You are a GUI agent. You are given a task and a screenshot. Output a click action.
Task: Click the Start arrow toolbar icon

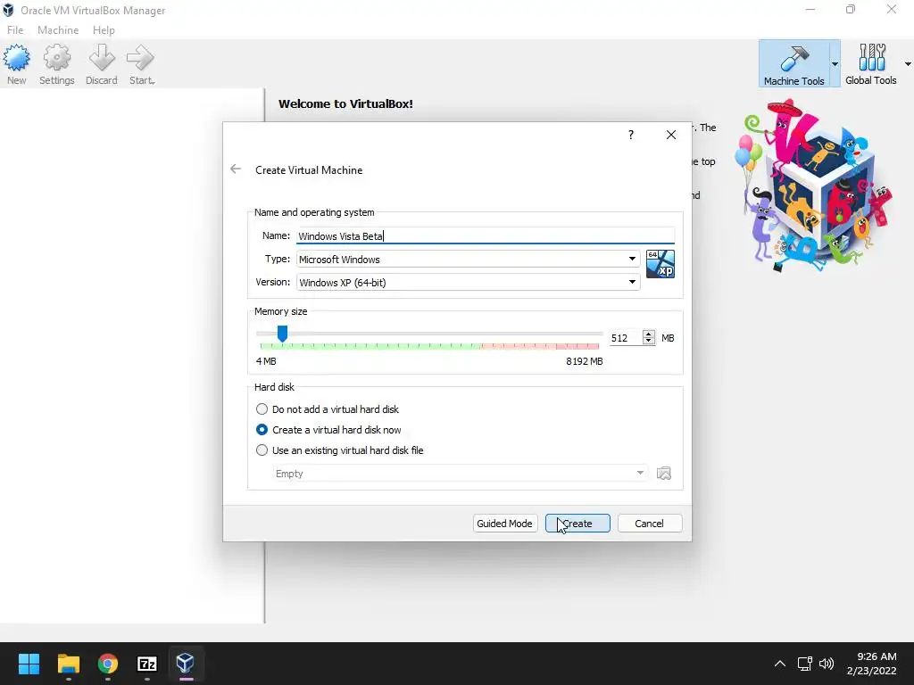[x=141, y=64]
